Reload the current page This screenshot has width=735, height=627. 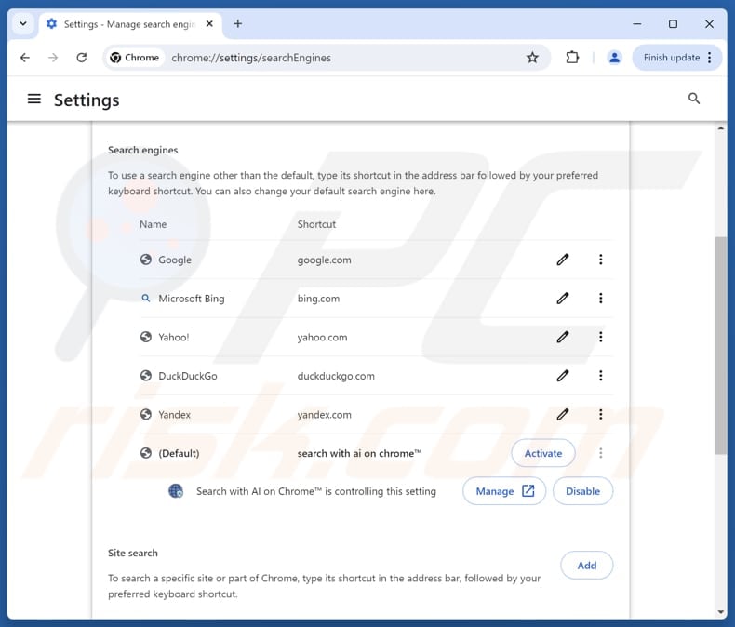tap(82, 58)
